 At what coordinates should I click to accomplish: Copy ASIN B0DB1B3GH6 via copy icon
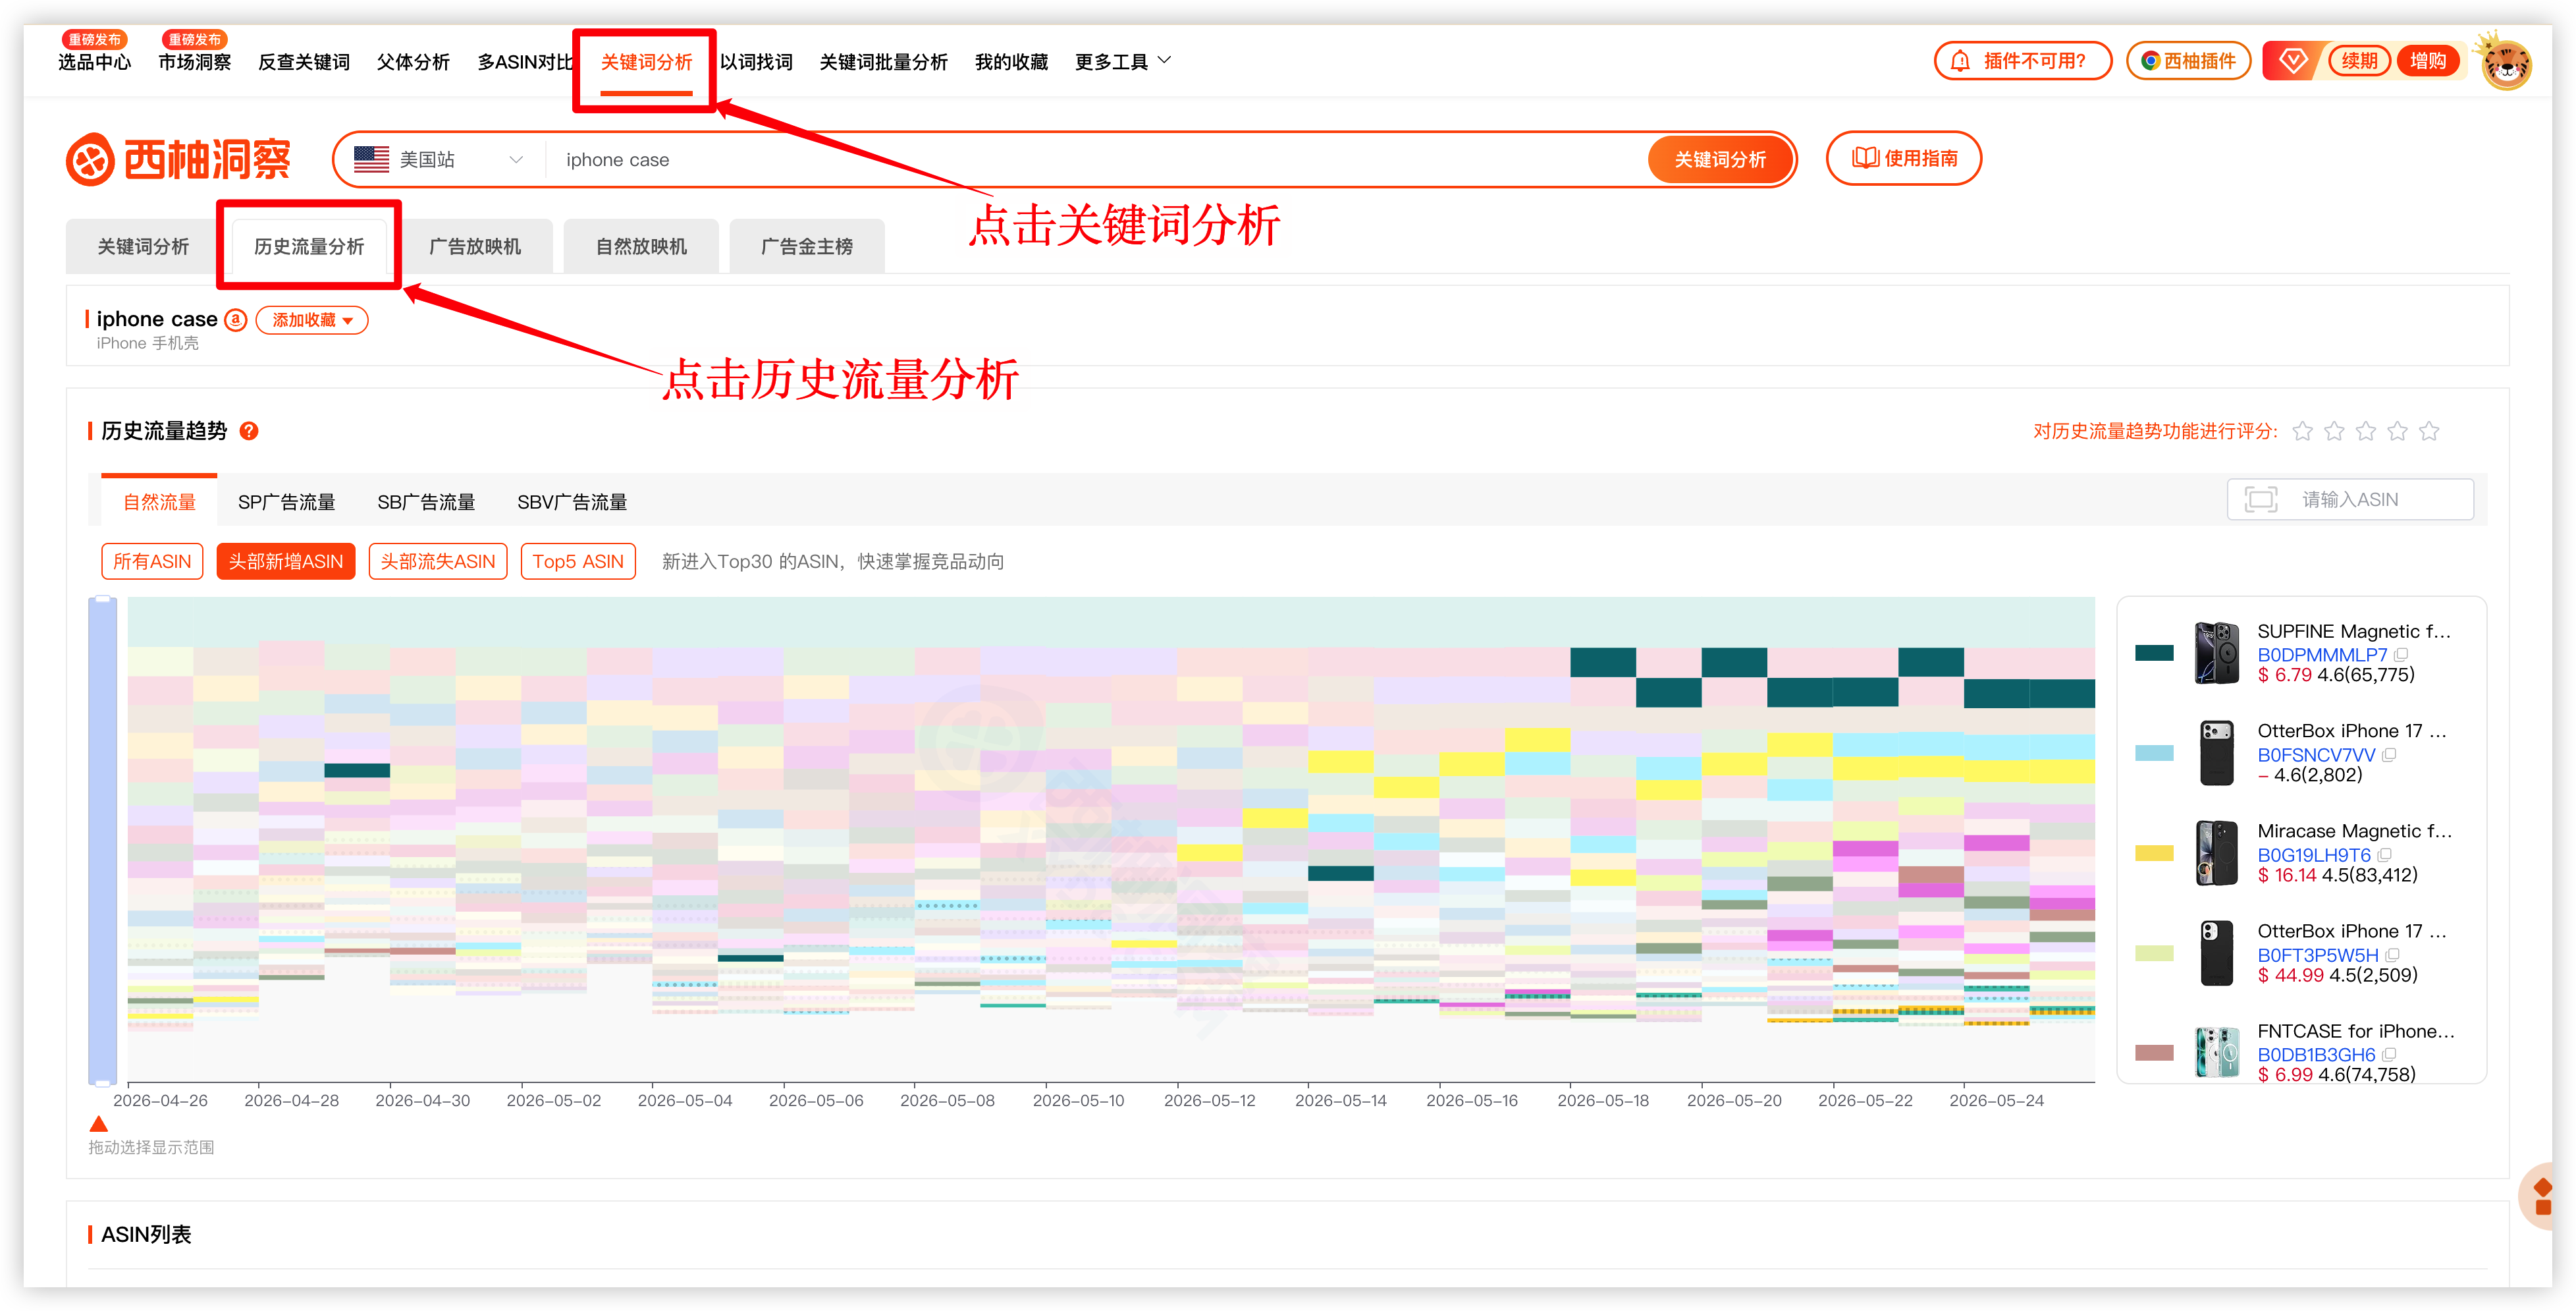[2389, 1055]
